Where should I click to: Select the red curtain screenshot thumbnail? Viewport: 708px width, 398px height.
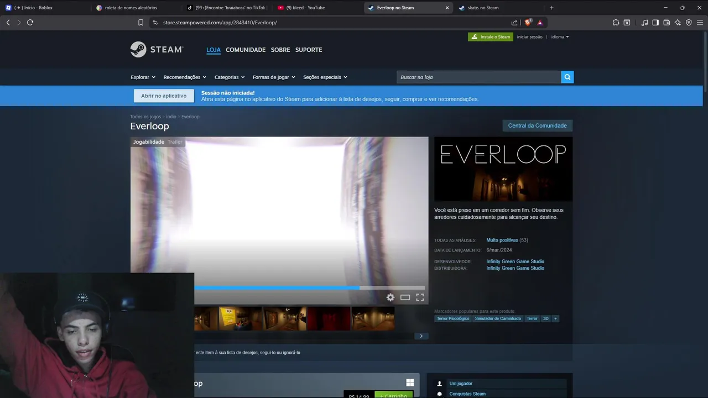[329, 319]
